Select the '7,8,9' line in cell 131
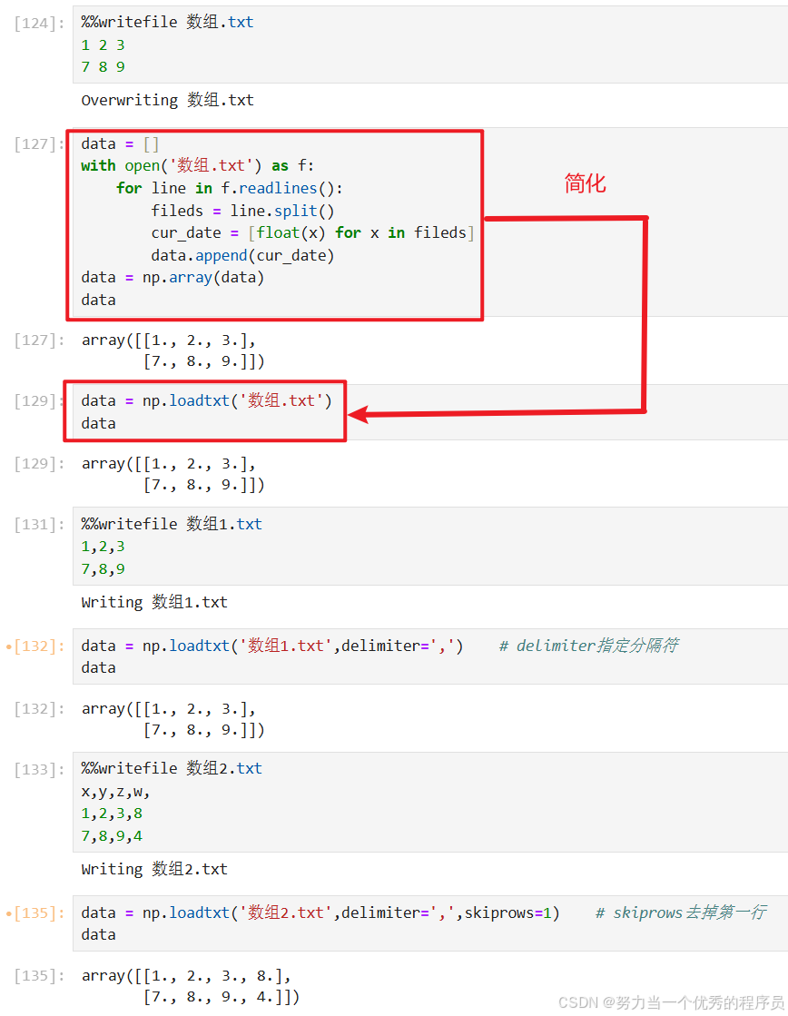The height and width of the screenshot is (1016, 788). pyautogui.click(x=103, y=569)
